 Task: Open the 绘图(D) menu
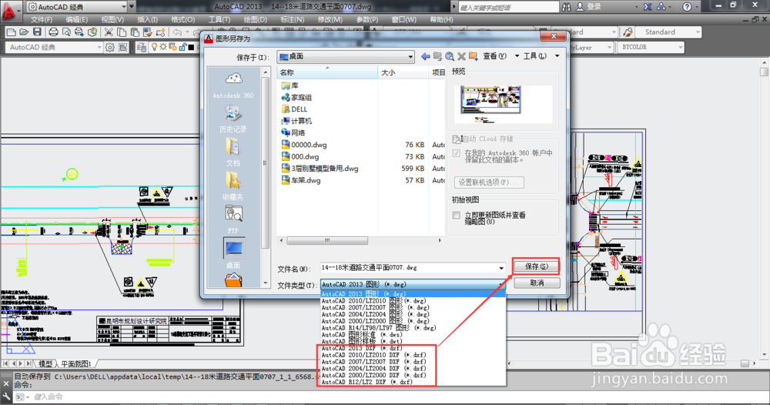coord(256,20)
